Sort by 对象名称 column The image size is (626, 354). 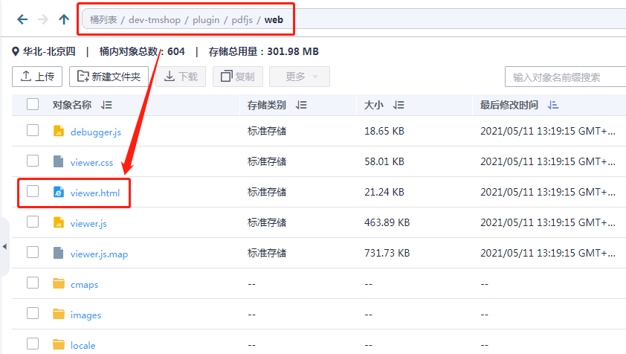106,105
